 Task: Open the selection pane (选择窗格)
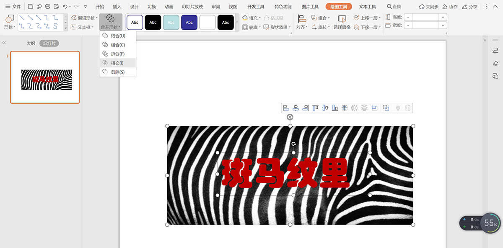tap(342, 22)
